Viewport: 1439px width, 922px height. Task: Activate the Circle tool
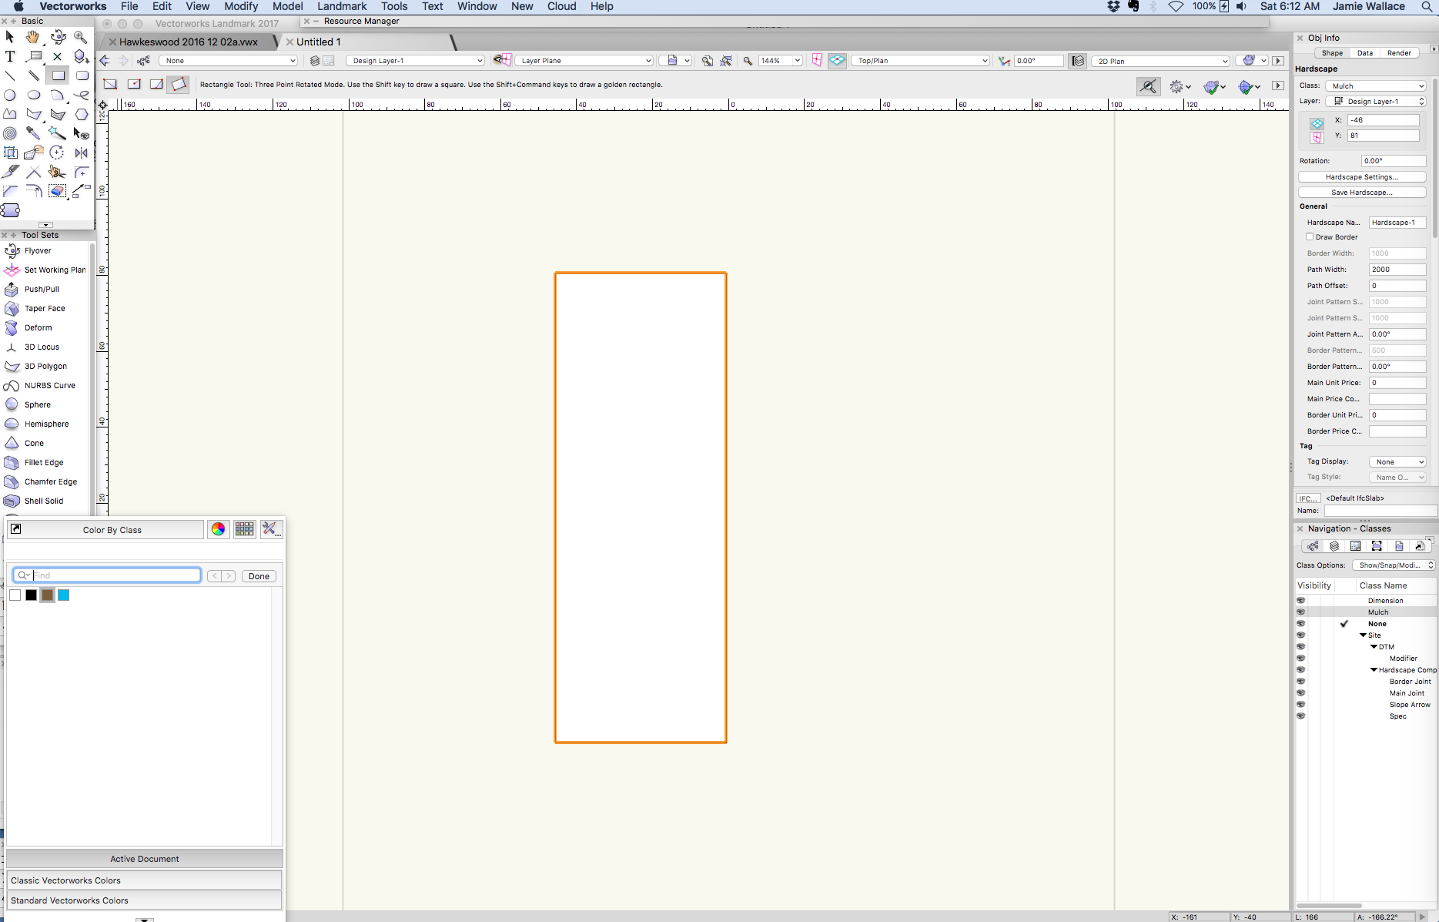10,95
